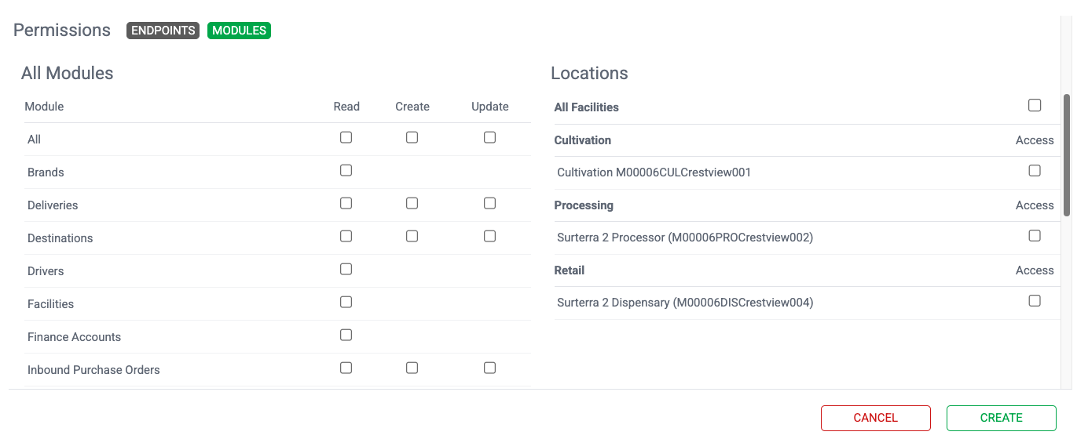Check Create permission for Deliveries
The width and height of the screenshot is (1088, 439).
coord(412,203)
